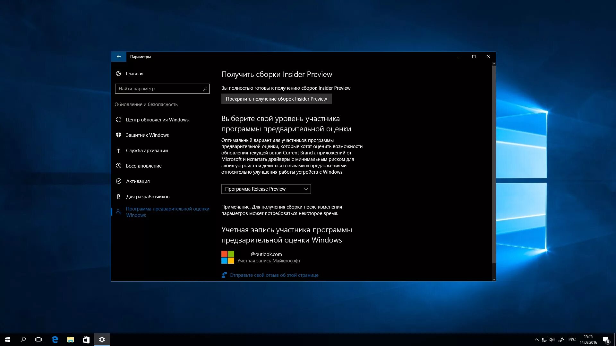
Task: Click scrollbar up arrow in Settings window
Action: pyautogui.click(x=494, y=64)
